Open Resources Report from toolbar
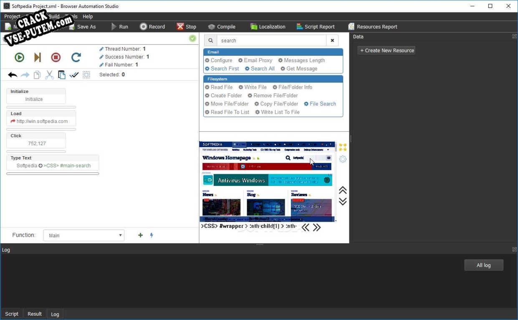Image resolution: width=518 pixels, height=320 pixels. coord(373,27)
